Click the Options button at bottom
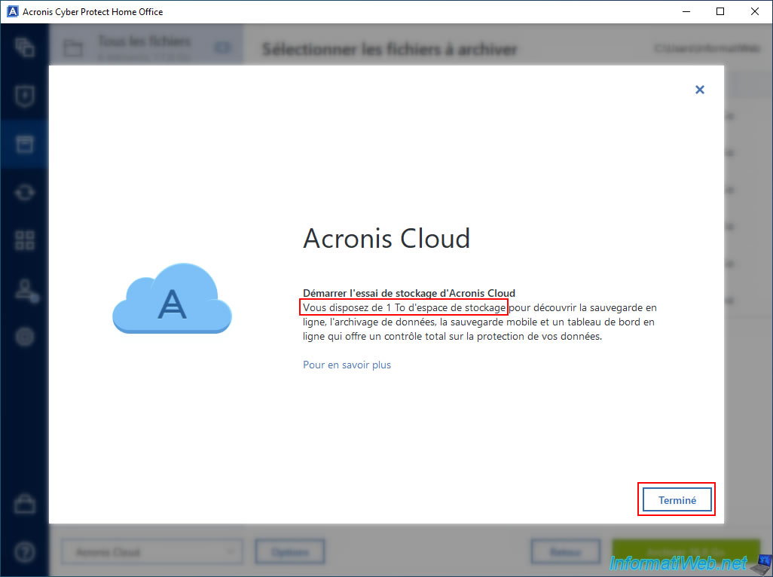This screenshot has height=577, width=773. pos(289,552)
